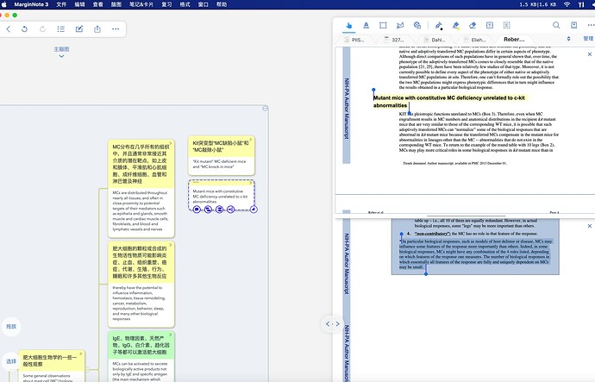The height and width of the screenshot is (382, 595).
Task: Open the 帮助 menu
Action: (222, 4)
